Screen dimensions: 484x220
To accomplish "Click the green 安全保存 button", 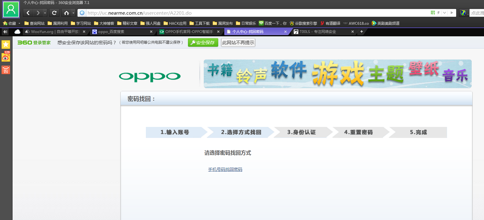I will (x=203, y=43).
